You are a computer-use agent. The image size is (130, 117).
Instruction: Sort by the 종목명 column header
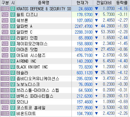[x=44, y=3]
